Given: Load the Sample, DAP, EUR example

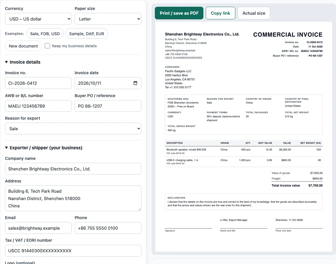Looking at the screenshot, I should [x=87, y=34].
